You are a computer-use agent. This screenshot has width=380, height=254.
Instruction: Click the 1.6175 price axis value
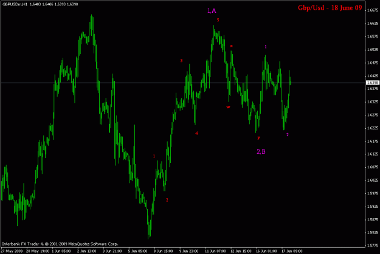373,141
